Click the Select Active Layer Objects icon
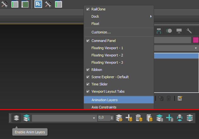Image resolution: width=199 pixels, height=139 pixels. (27, 118)
